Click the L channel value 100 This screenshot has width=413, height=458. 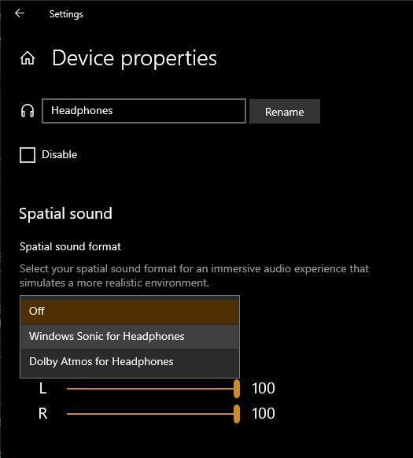264,389
